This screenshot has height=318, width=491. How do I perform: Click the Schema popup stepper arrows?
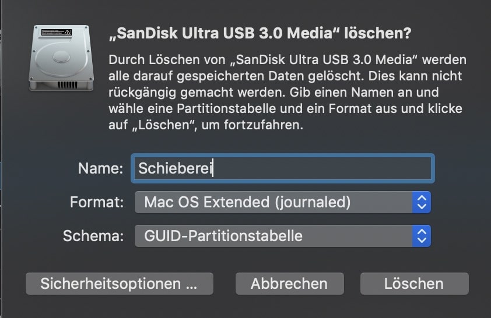pos(422,236)
